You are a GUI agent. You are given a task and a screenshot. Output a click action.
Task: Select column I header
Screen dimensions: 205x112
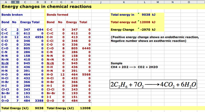pos(85,2)
